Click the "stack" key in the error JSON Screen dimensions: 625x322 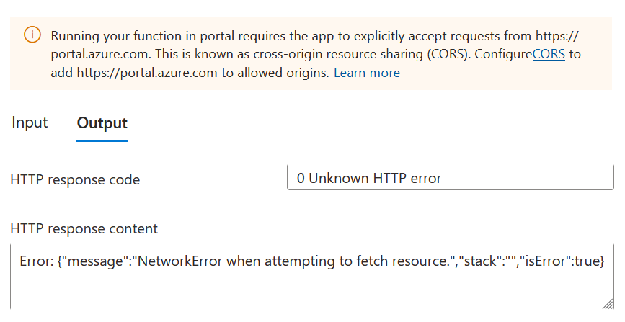[479, 261]
